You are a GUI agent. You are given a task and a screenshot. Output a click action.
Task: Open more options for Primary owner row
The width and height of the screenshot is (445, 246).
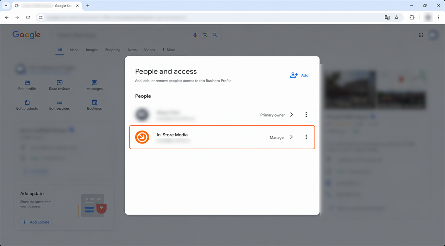coord(306,115)
